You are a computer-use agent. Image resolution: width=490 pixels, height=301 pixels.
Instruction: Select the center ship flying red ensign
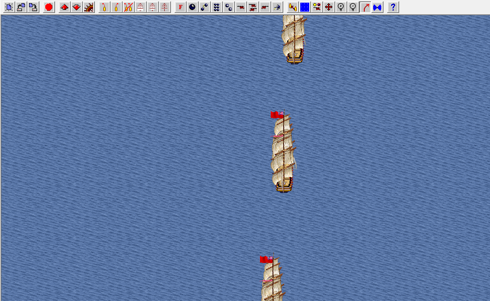tap(283, 151)
